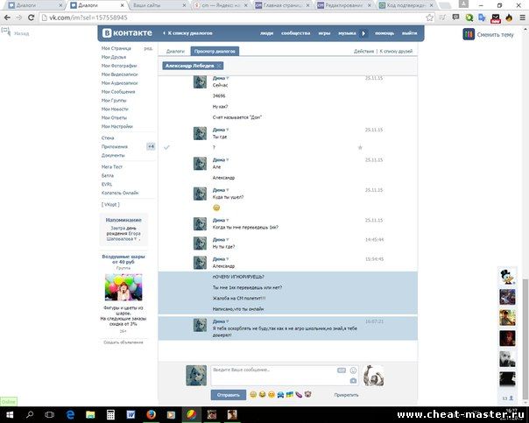529x423 pixels.
Task: Attach a photo using camera icon
Action: coord(353,380)
